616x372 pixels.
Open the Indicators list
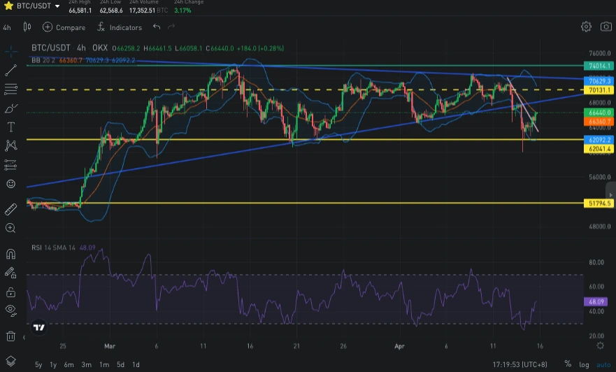(x=119, y=27)
